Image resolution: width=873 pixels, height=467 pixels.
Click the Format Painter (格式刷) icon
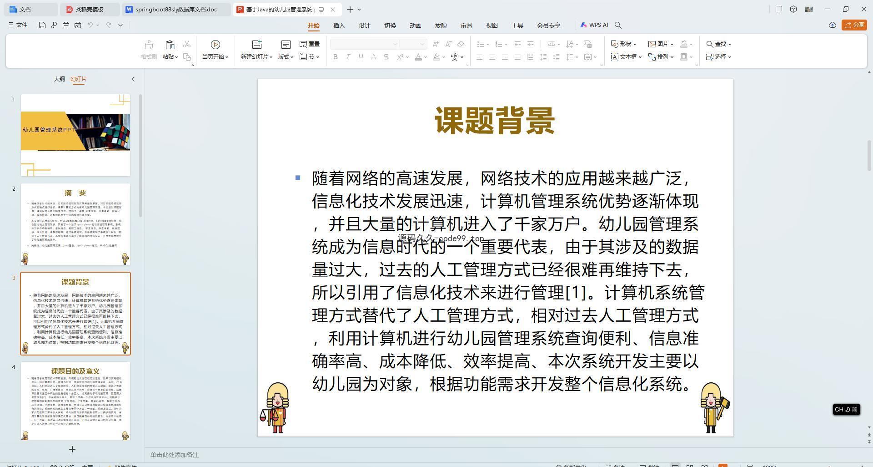[149, 45]
